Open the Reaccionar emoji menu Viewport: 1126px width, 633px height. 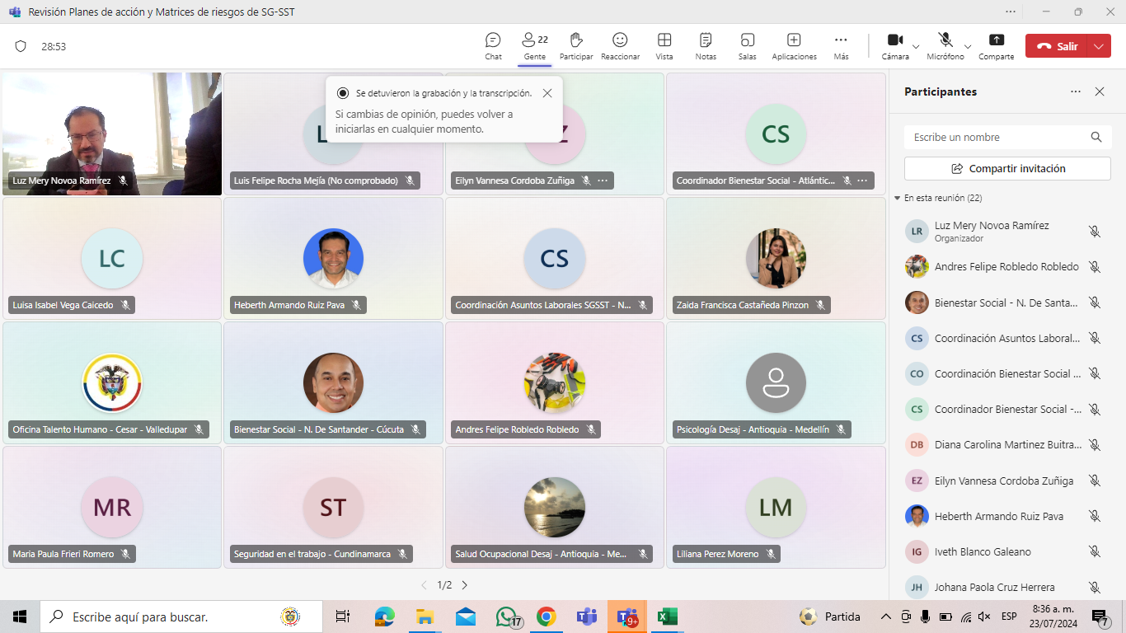(620, 46)
